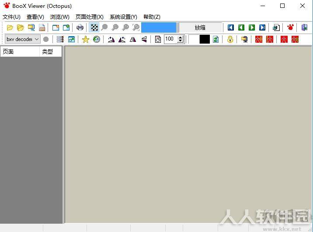Click the 100 value input field
The image size is (313, 232).
coord(171,39)
